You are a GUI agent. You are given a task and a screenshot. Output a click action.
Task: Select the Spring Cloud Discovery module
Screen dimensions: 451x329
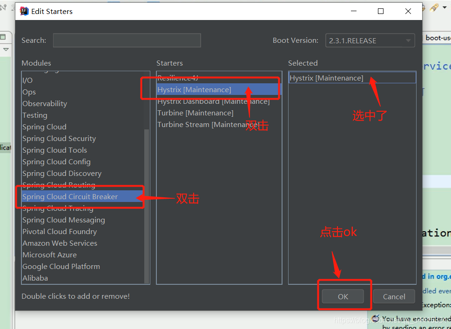tap(83, 174)
